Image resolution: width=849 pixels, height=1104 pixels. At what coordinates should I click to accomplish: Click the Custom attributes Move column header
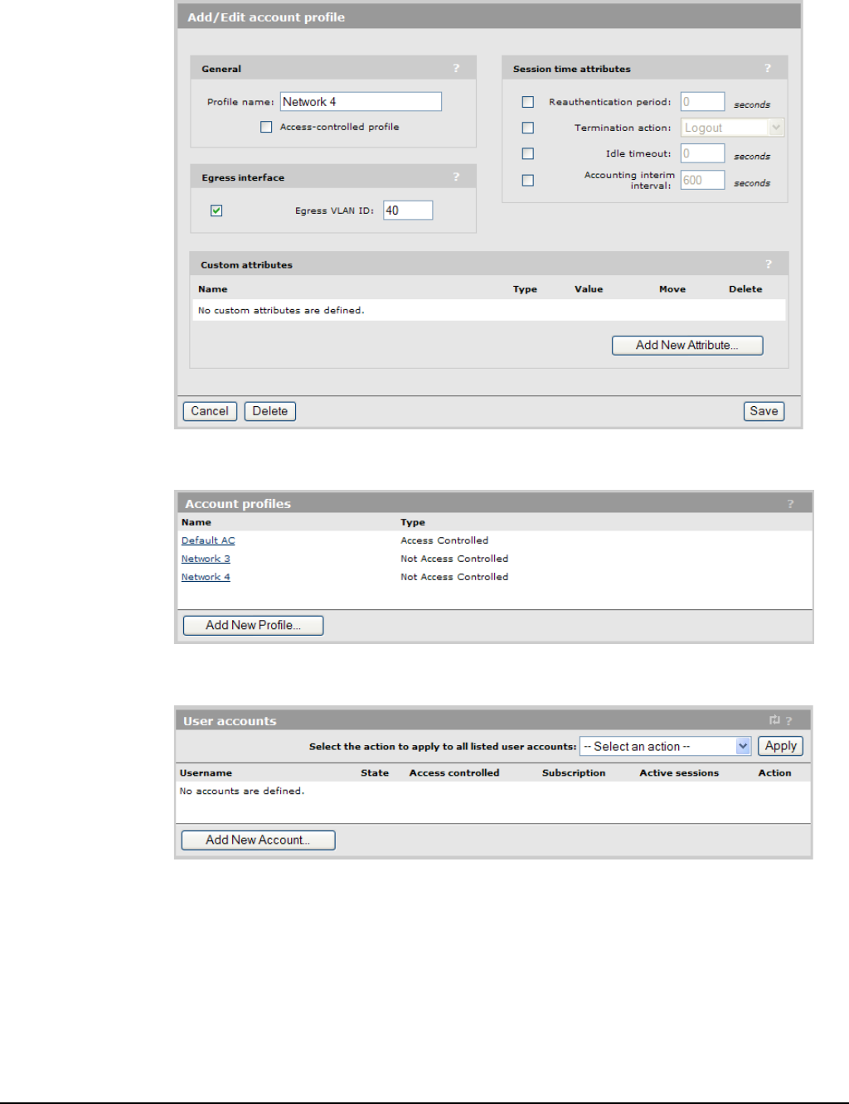pyautogui.click(x=672, y=289)
